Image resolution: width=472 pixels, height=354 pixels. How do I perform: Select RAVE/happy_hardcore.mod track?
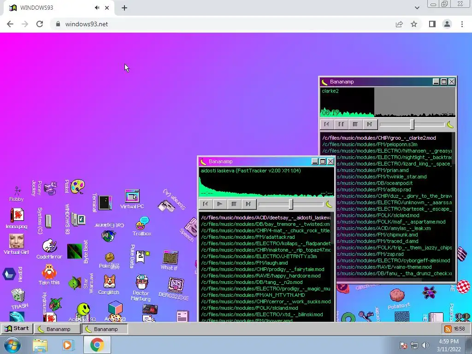266,276
